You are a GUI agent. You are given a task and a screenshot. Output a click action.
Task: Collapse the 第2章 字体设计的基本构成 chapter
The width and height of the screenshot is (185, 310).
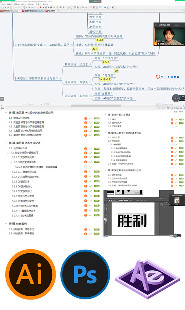pyautogui.click(x=106, y=133)
